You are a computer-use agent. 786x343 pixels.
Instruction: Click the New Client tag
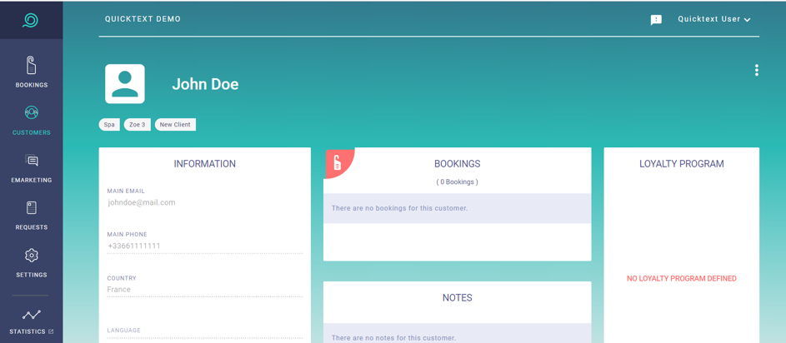pos(175,125)
